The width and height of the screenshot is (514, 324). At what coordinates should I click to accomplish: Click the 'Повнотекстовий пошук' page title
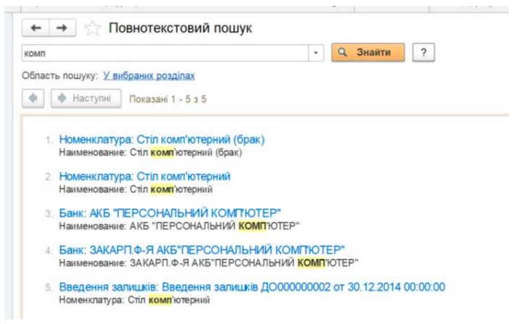pyautogui.click(x=180, y=28)
